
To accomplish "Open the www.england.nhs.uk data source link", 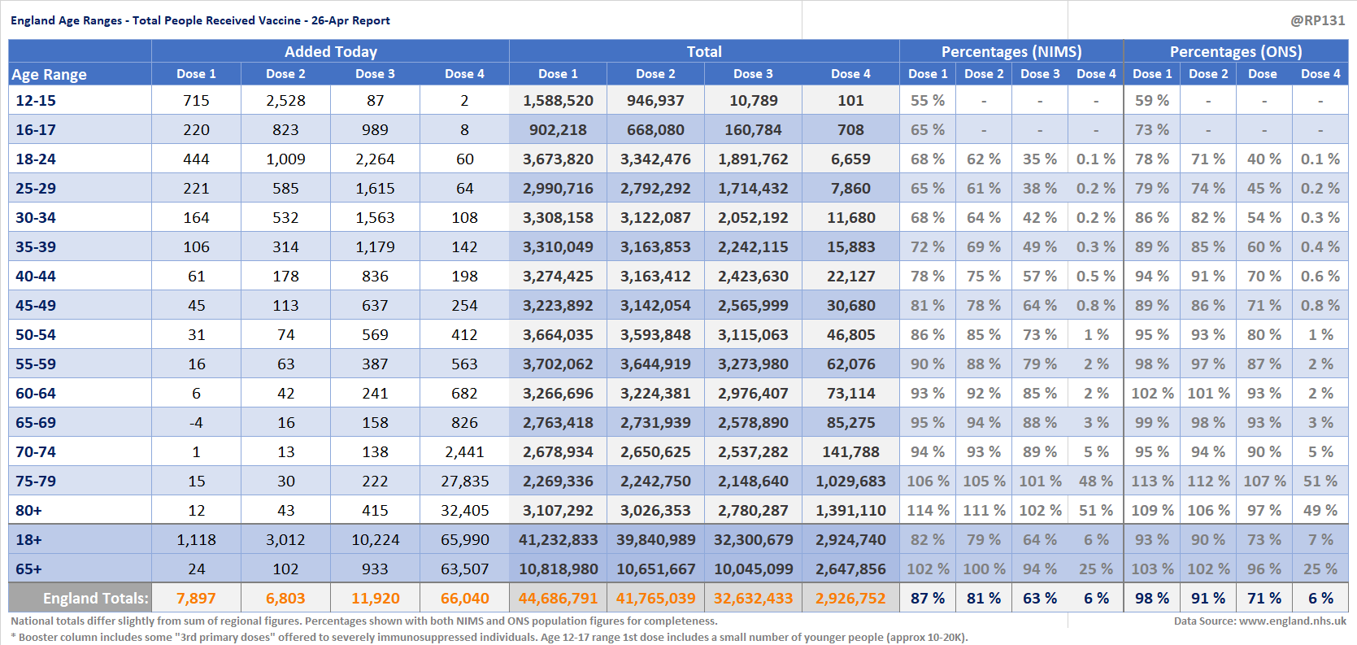I will point(1292,621).
